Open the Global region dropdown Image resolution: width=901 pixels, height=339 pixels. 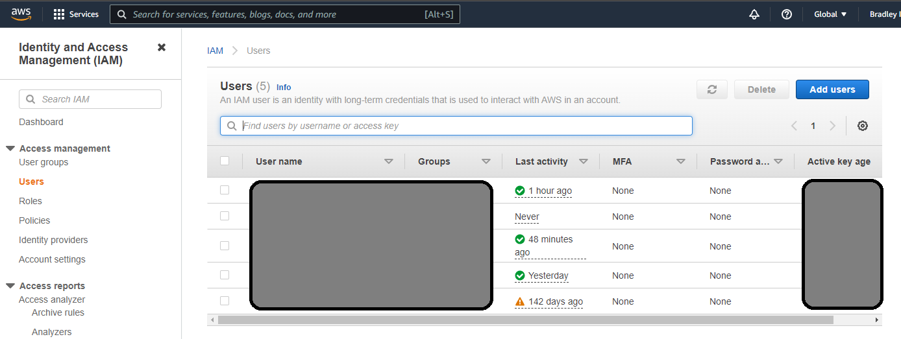(830, 14)
